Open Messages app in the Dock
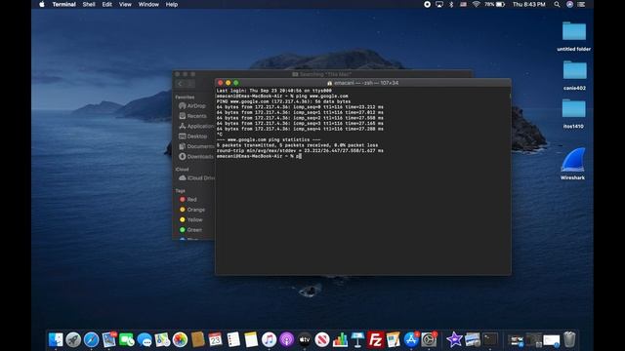This screenshot has height=351, width=625. (x=145, y=339)
